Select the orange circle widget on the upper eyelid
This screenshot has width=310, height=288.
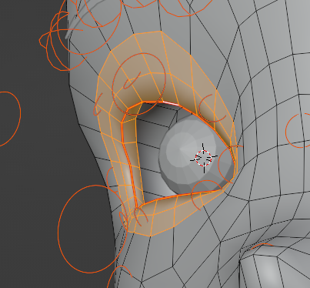(x=138, y=84)
